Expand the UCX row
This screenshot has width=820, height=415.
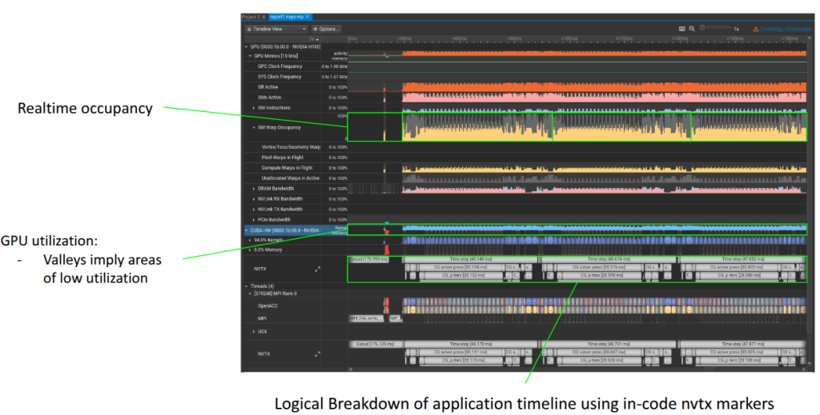[254, 330]
